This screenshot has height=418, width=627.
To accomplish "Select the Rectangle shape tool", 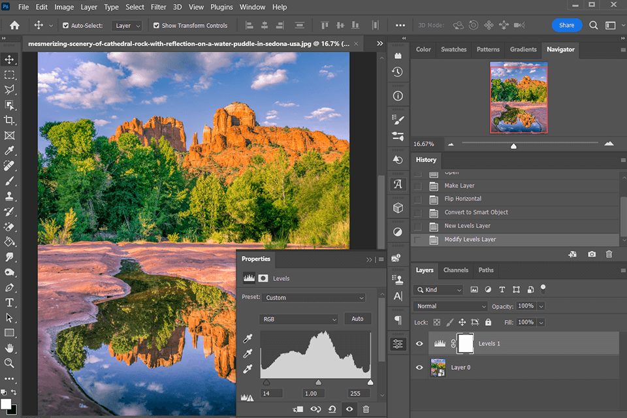I will click(x=9, y=333).
